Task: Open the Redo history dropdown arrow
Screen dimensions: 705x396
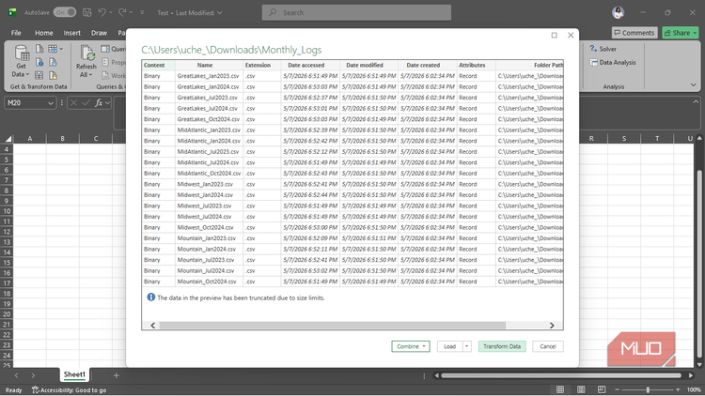Action: pos(131,12)
